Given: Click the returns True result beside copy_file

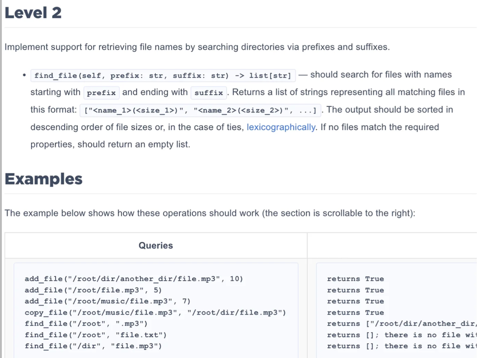Looking at the screenshot, I should point(355,313).
